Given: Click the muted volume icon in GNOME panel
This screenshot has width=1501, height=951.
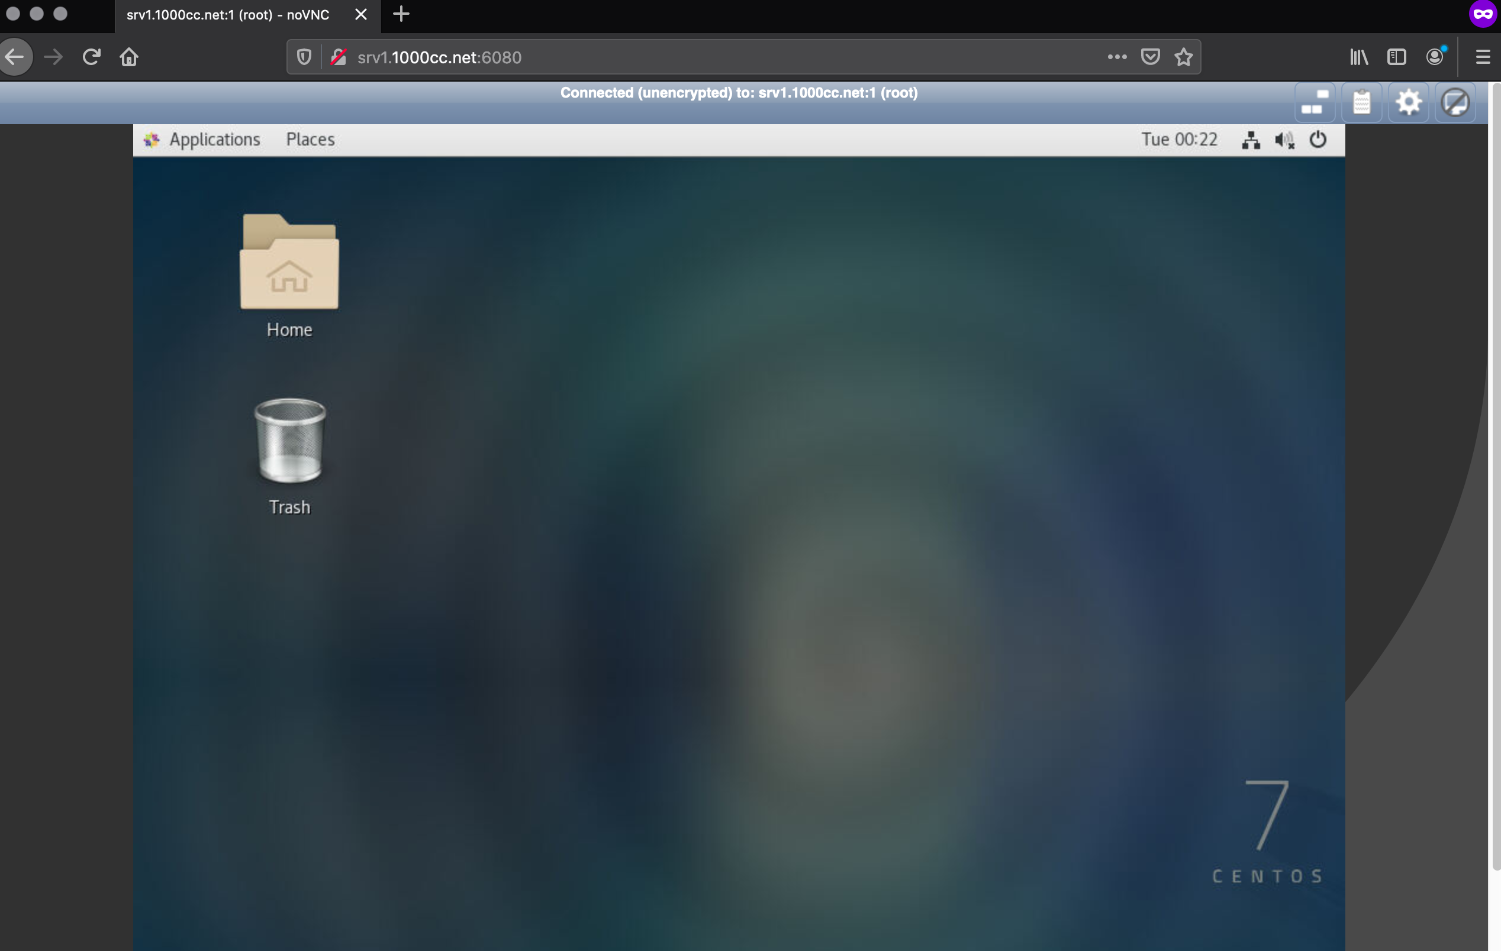Looking at the screenshot, I should (1284, 140).
